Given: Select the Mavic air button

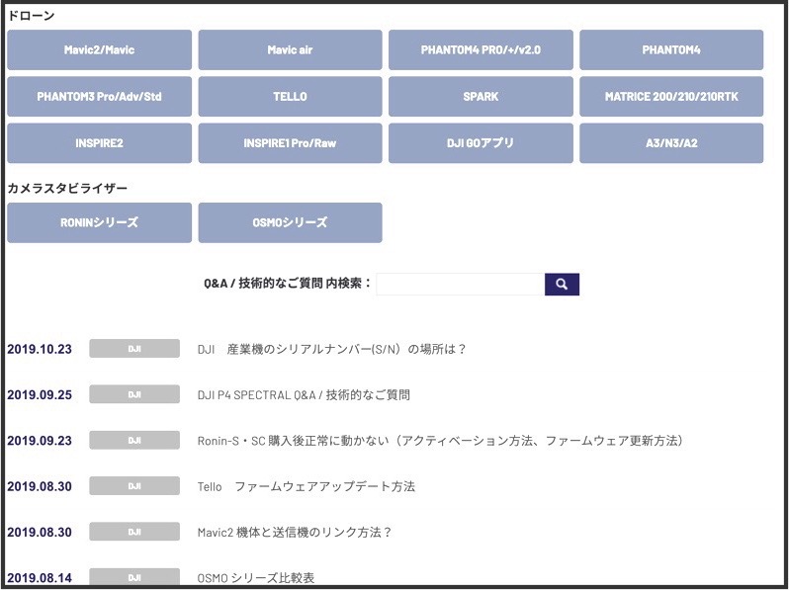Looking at the screenshot, I should [290, 49].
